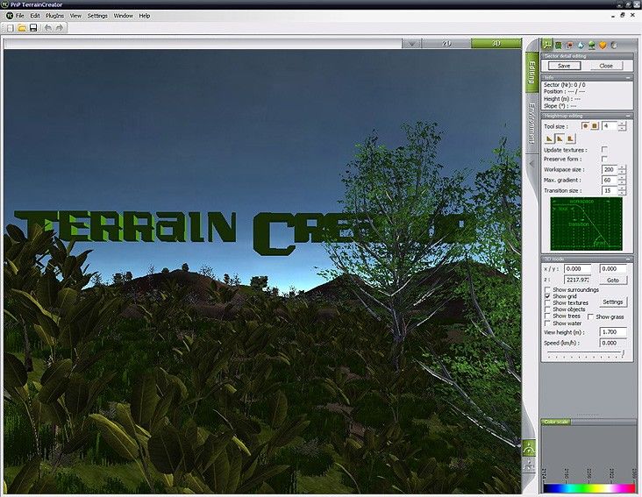Select the grey globe panel icon
Screen dimensions: 642x497
614,46
